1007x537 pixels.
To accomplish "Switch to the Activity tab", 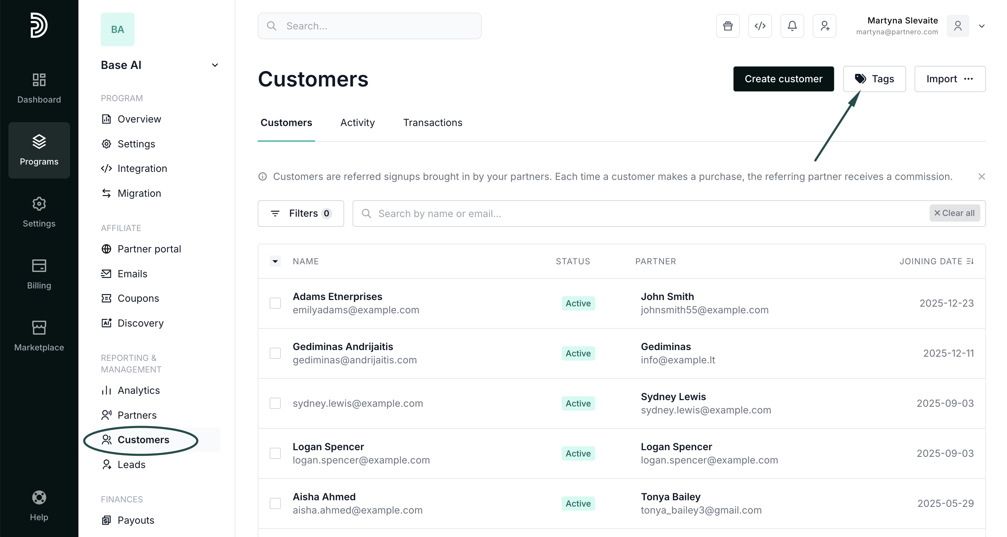I will (x=357, y=123).
